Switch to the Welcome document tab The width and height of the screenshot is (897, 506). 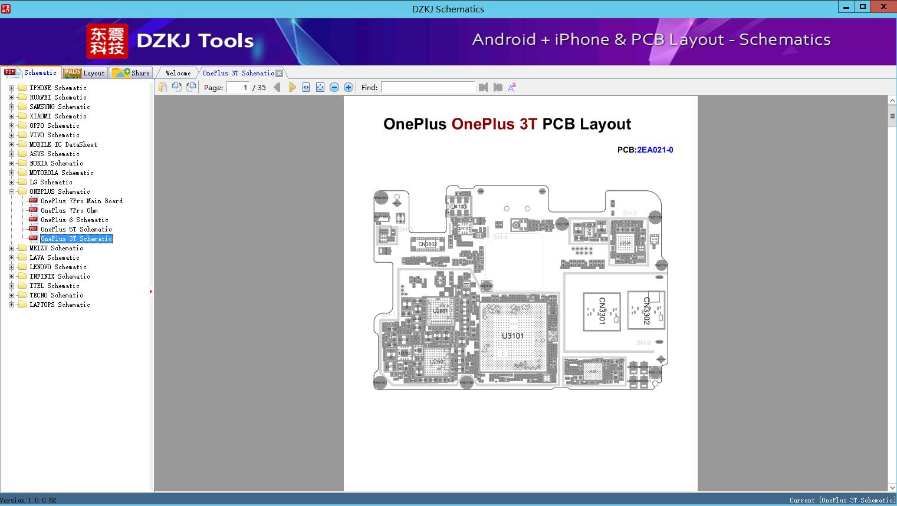(178, 73)
